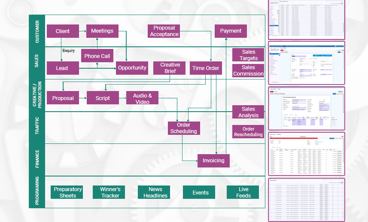Viewport: 368px width, 222px height.
Task: Select the CUSTOMER lane label
Action: click(x=37, y=32)
